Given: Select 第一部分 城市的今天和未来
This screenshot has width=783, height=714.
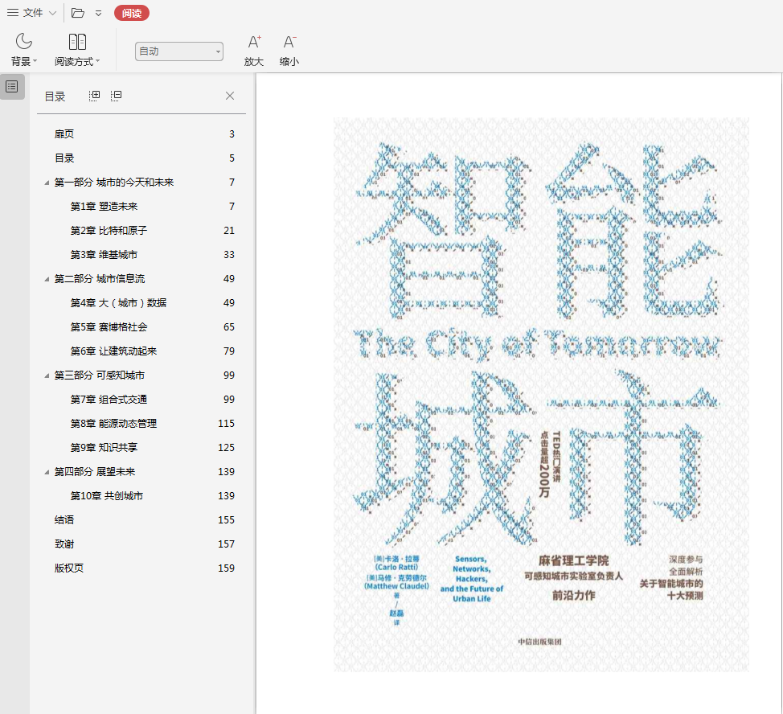Looking at the screenshot, I should (114, 183).
